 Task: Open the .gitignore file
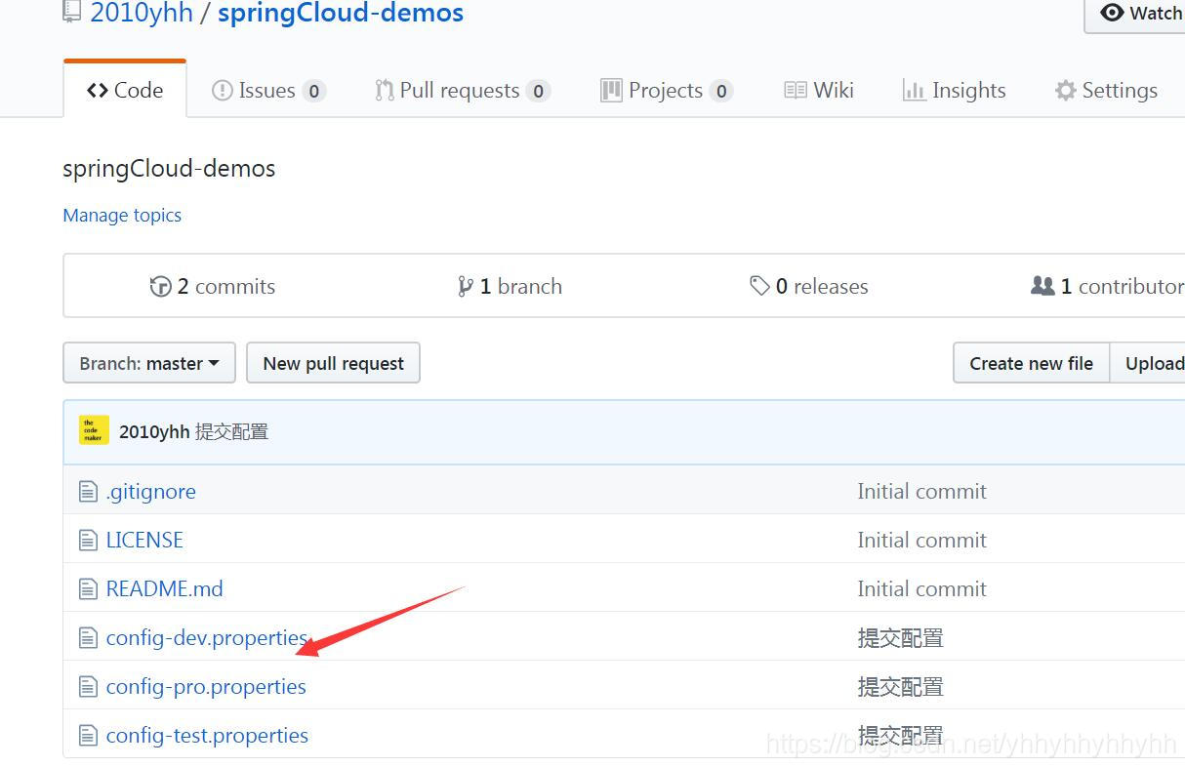tap(151, 492)
